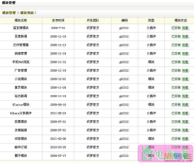The width and height of the screenshot is (194, 163).
Task: Click 卸载 in the 手机WAP浏览 row
Action: click(x=185, y=62)
